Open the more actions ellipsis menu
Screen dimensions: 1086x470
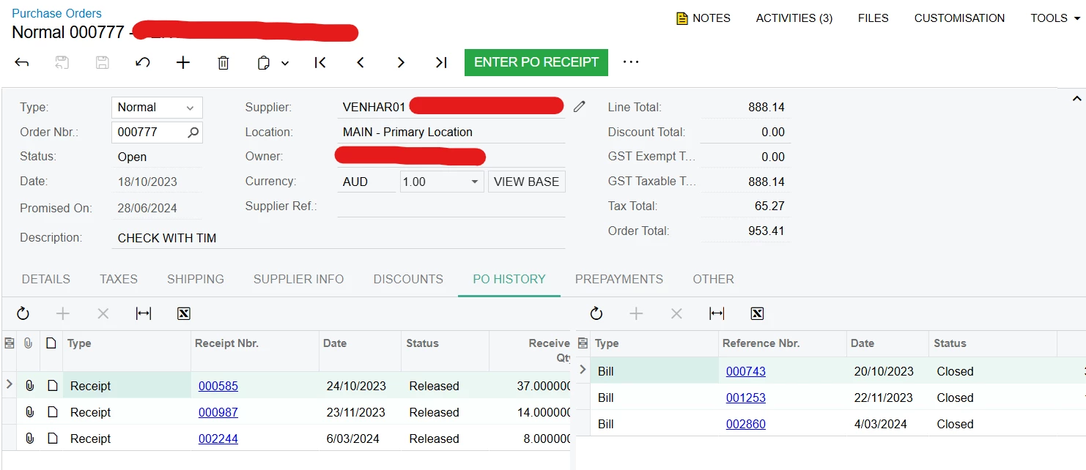[631, 62]
